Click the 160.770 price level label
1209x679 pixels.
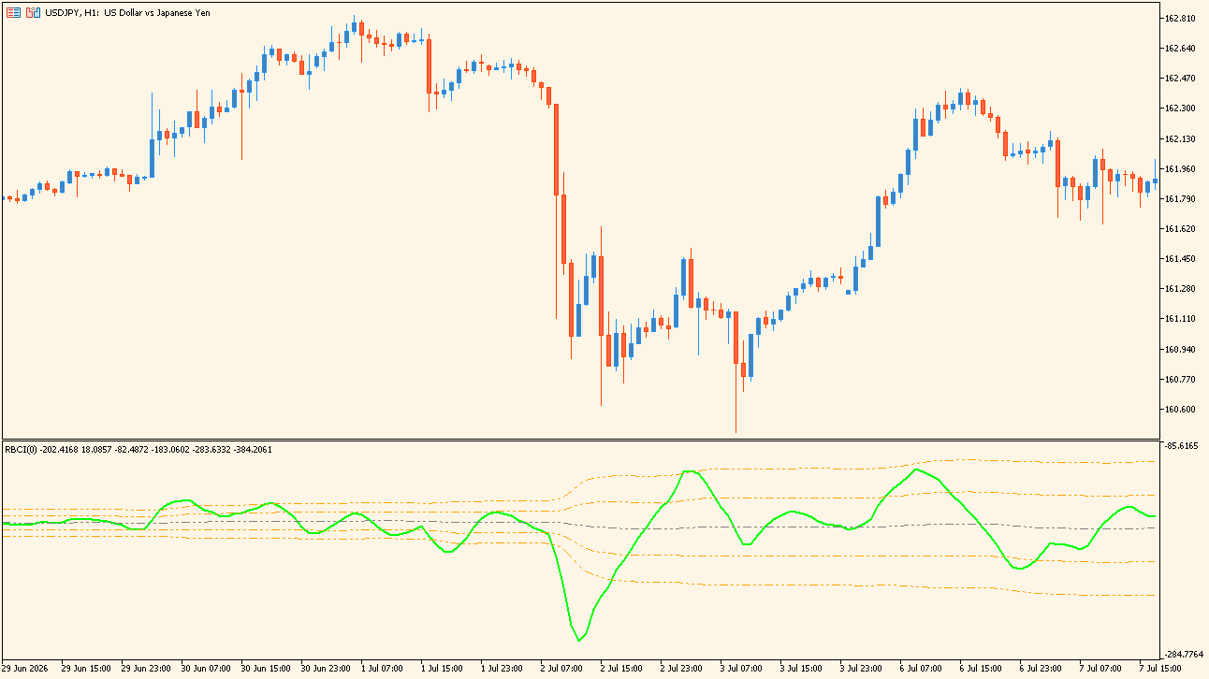(1181, 380)
